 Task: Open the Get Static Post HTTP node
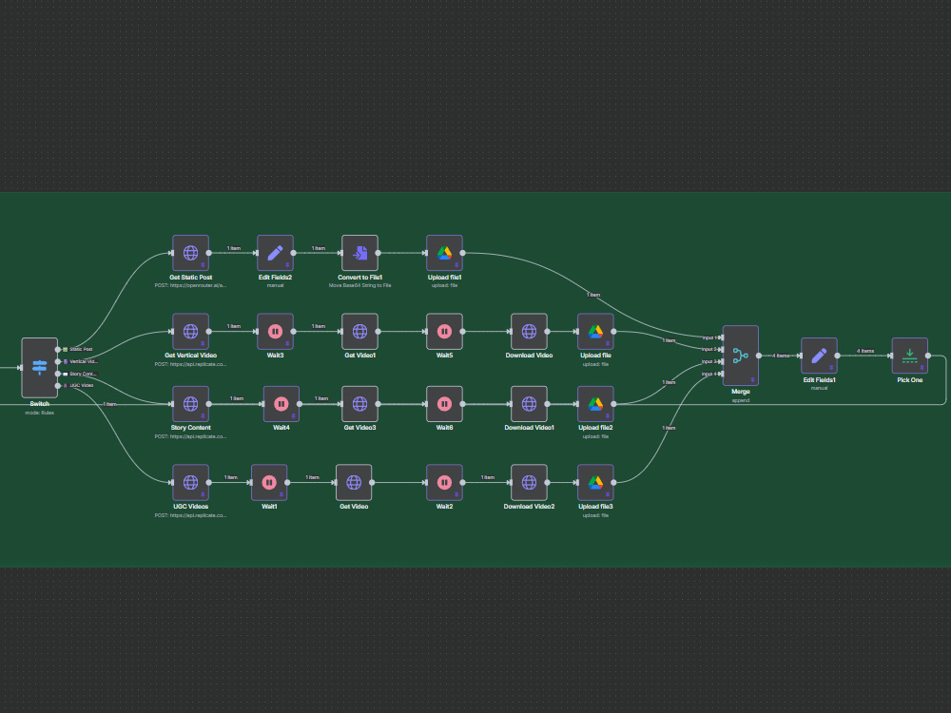point(190,253)
